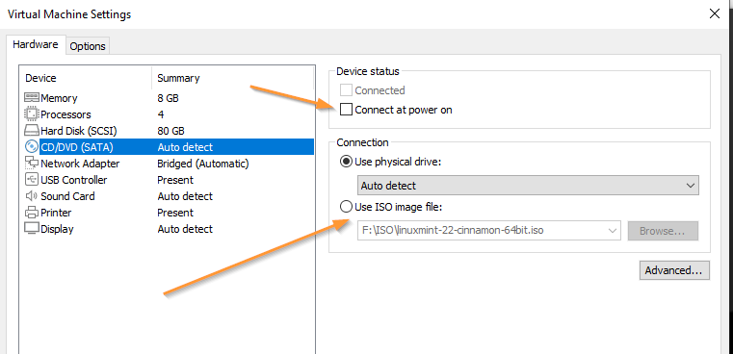Click the 'Bridged (Automatic)' summary
Viewport: 733px width, 354px height.
(x=203, y=164)
